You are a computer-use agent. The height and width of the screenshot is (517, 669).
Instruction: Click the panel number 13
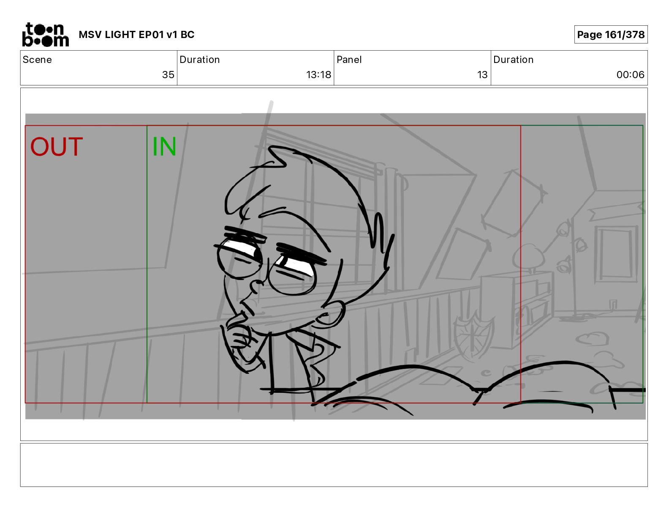[482, 75]
